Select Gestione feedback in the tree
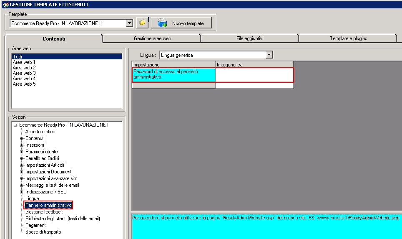This screenshot has height=239, width=402. pyautogui.click(x=44, y=212)
